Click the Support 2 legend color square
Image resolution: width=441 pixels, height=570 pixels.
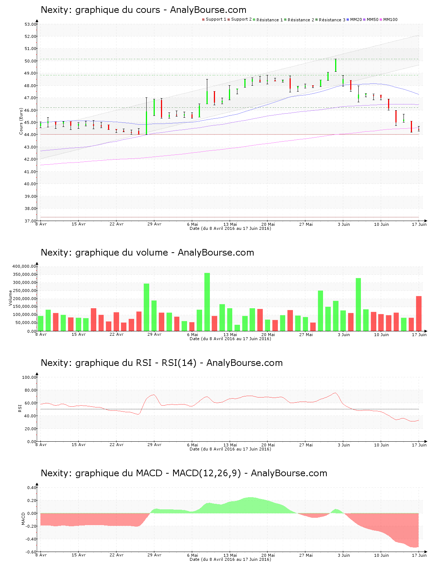coord(229,19)
